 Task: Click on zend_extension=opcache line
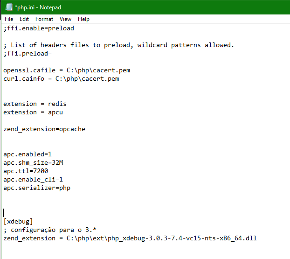pyautogui.click(x=44, y=129)
